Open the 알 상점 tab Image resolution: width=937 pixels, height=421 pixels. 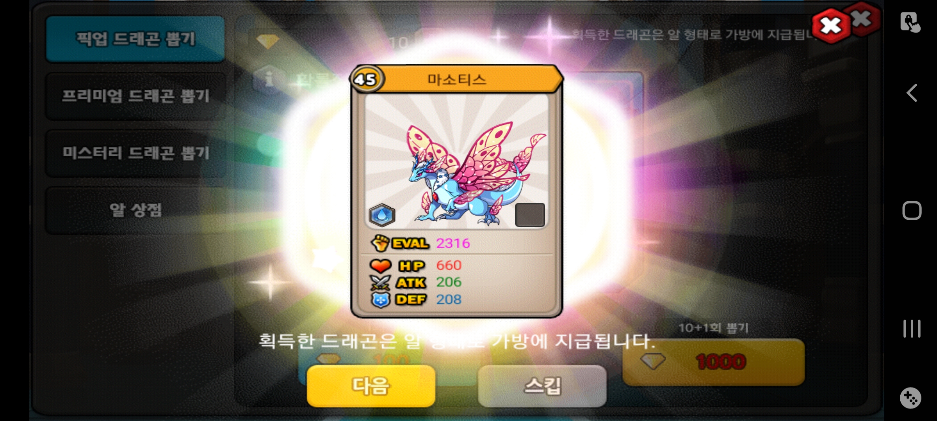click(135, 210)
